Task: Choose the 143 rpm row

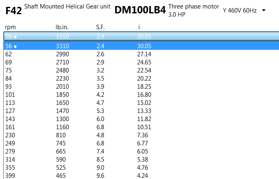Action: click(x=141, y=119)
